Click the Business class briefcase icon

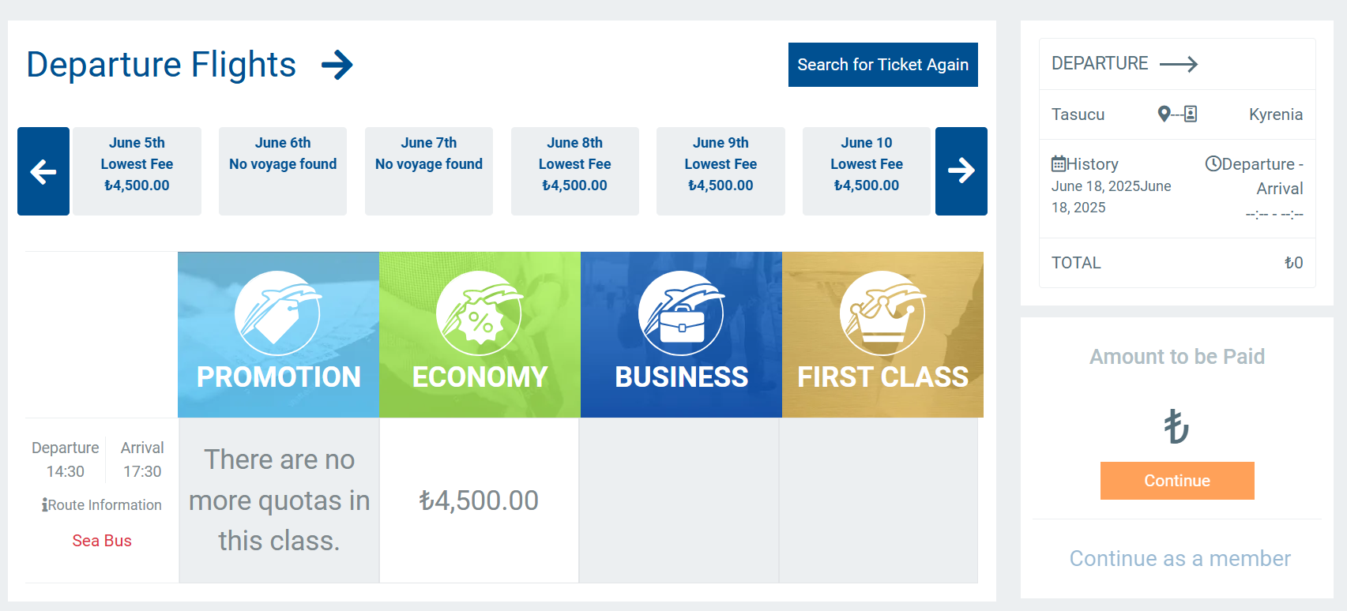[x=681, y=313]
